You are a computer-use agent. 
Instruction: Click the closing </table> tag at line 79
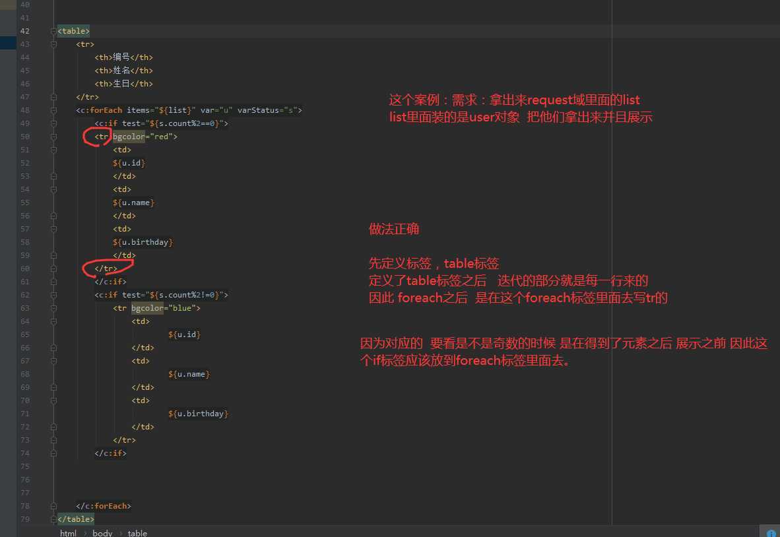tap(75, 519)
